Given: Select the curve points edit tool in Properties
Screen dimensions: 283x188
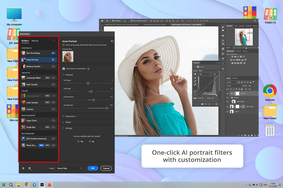Looking at the screenshot, I should pyautogui.click(x=195, y=88).
